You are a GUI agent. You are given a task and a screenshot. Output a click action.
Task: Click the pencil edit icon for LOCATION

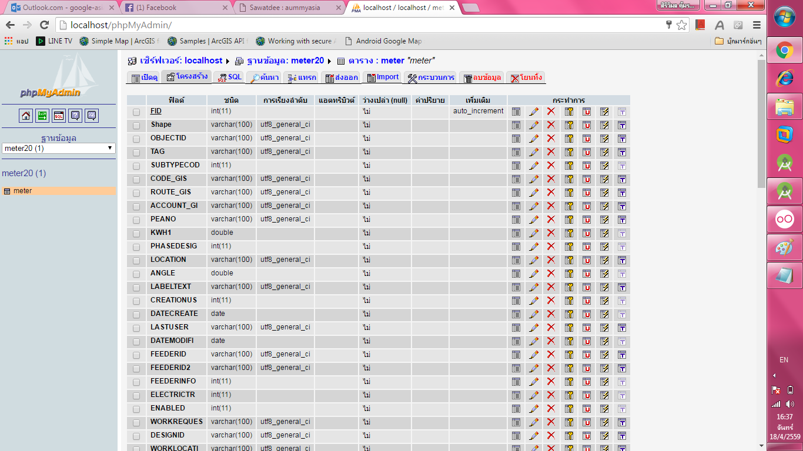[x=534, y=260]
